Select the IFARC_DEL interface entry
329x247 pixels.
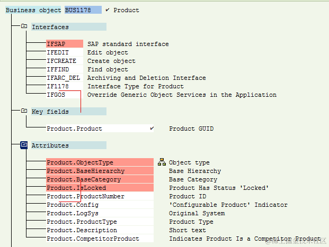65,78
